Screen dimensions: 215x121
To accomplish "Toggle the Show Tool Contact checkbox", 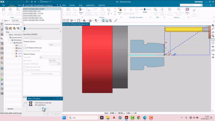I will pos(25,70).
